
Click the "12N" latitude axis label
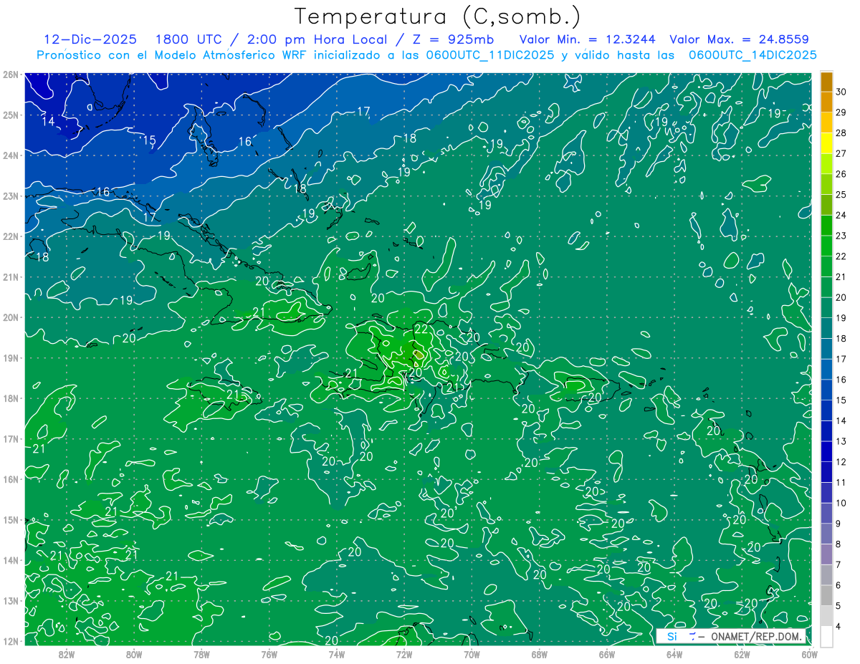tap(11, 641)
